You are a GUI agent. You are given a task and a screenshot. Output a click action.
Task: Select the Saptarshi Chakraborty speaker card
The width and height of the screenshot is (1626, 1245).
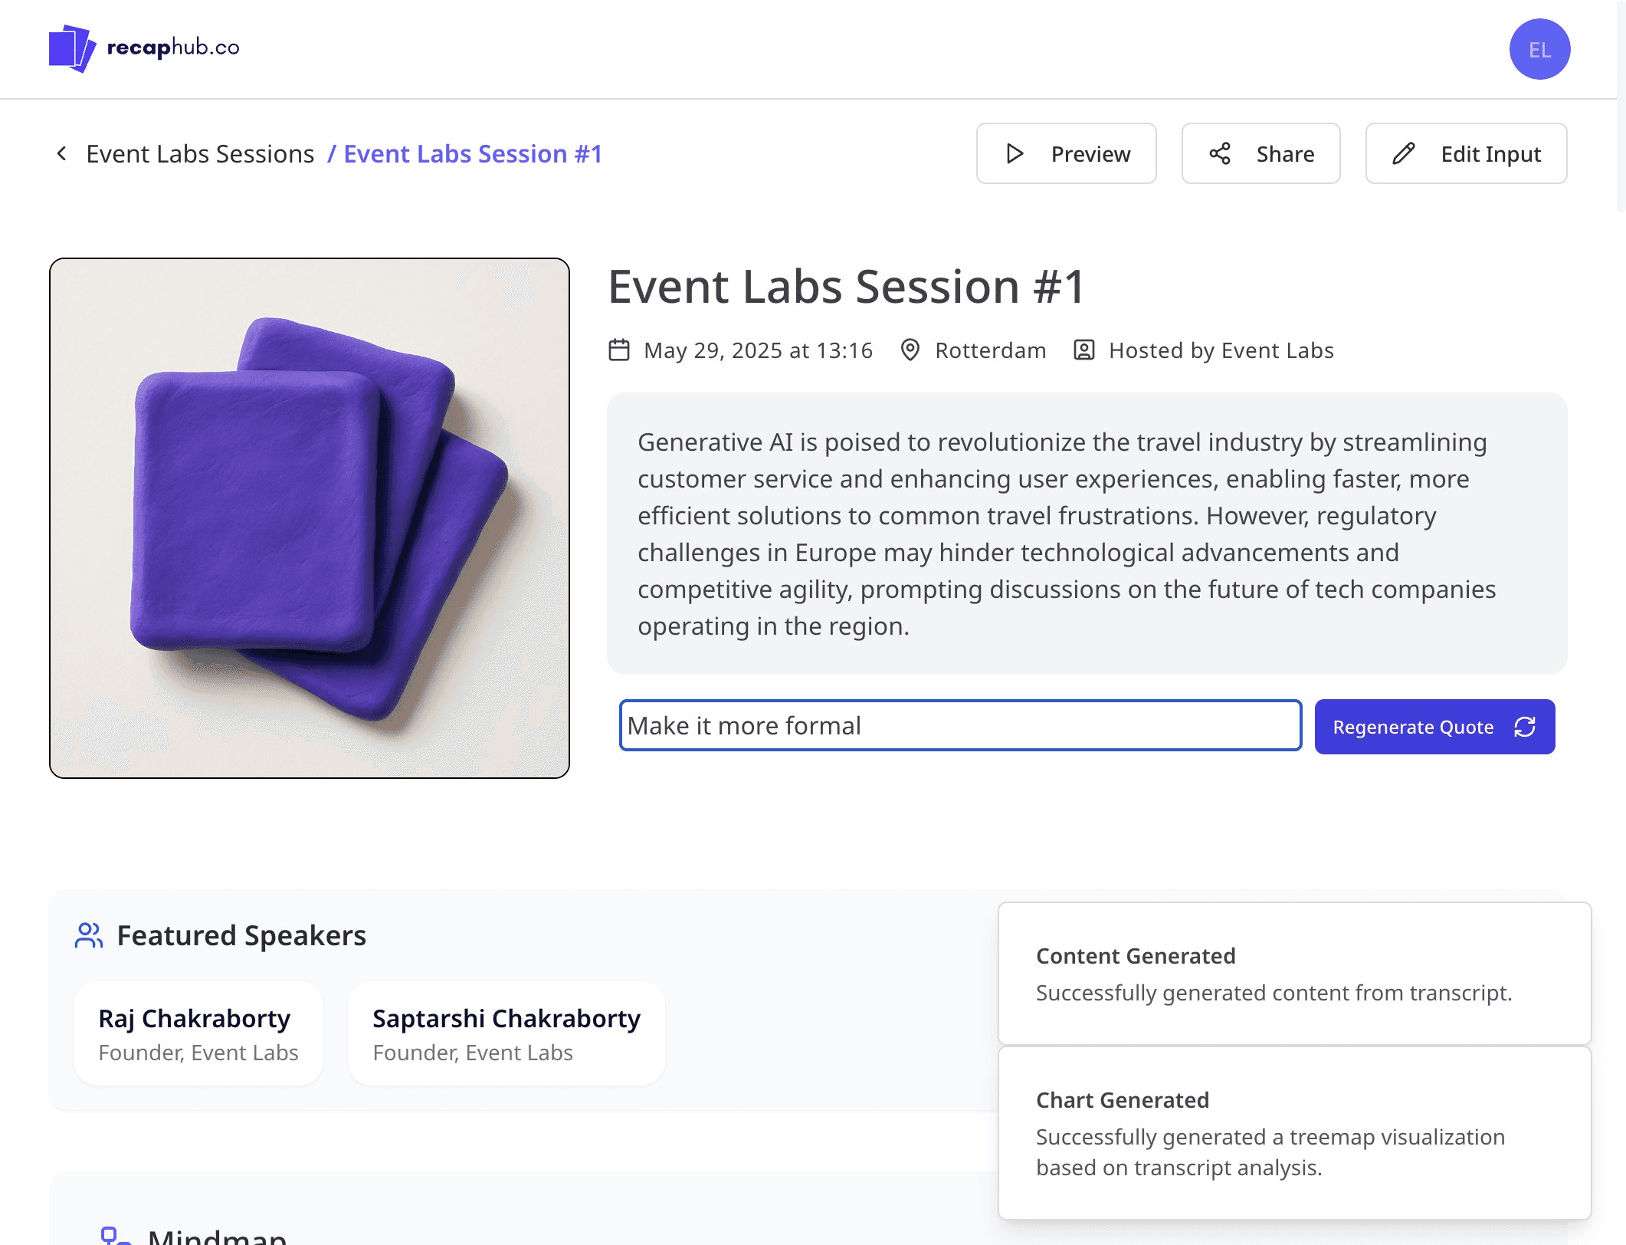tap(506, 1033)
